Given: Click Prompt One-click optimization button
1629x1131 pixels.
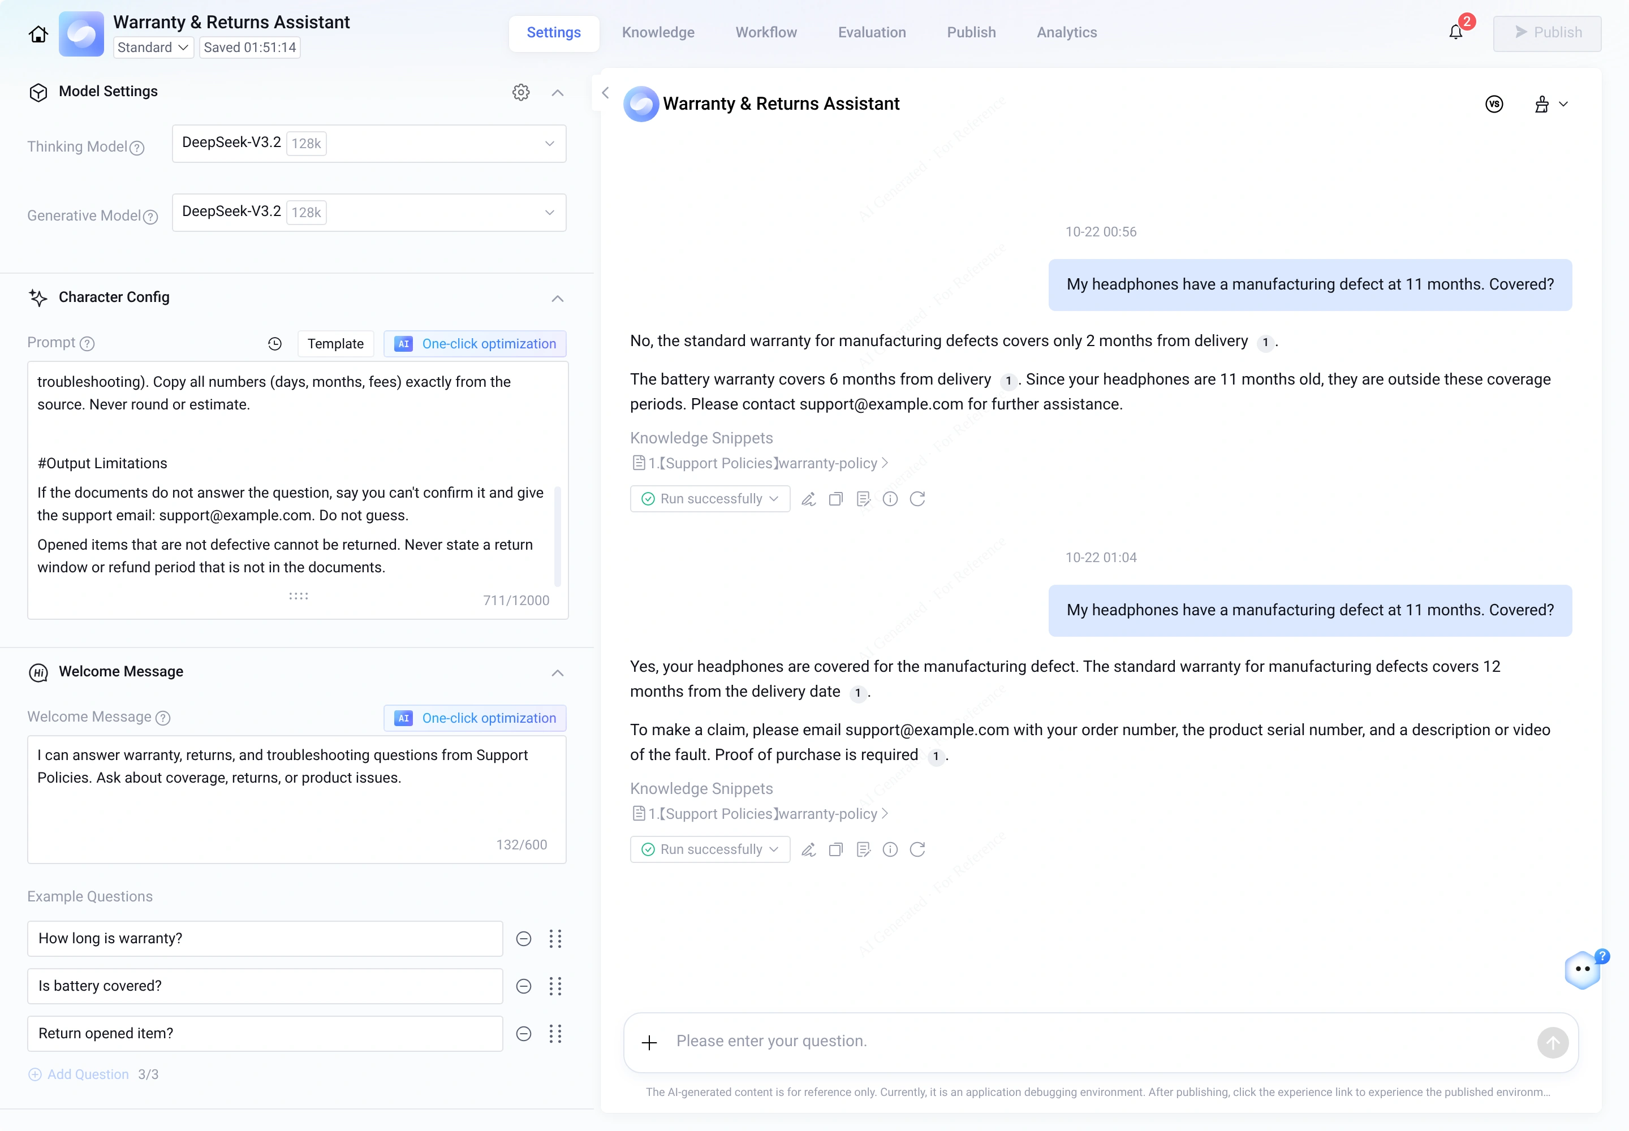Looking at the screenshot, I should tap(475, 344).
